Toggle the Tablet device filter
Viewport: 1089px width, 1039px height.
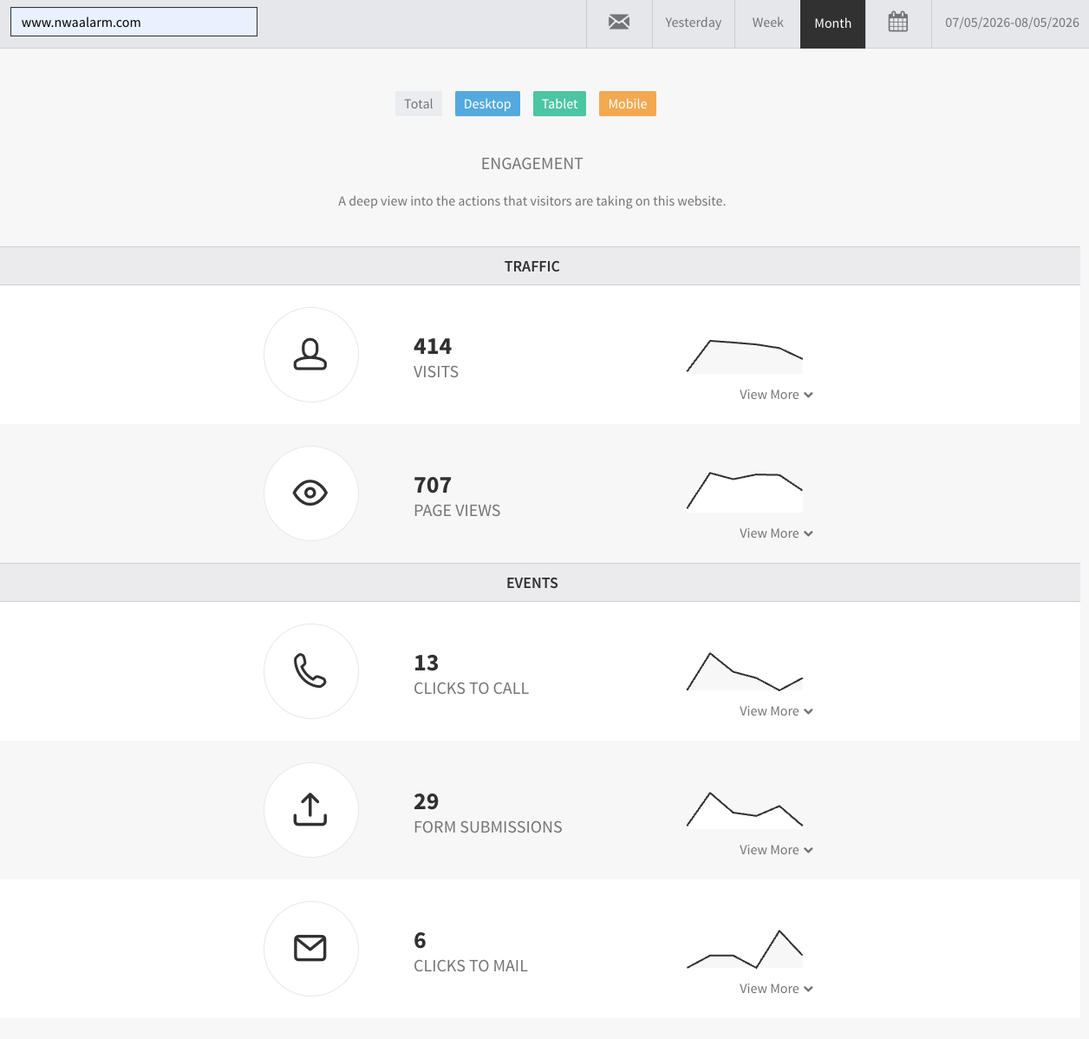pos(559,104)
